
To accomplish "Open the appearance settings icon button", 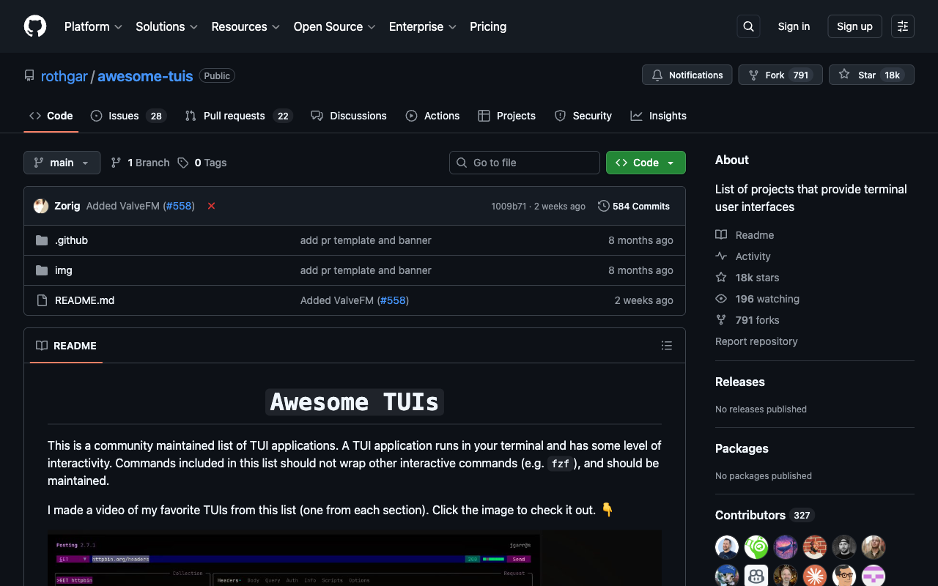I will pos(903,26).
